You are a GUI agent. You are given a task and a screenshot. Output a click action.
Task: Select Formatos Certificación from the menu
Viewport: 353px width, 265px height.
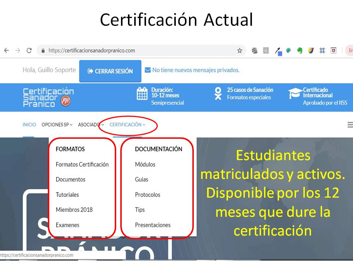[82, 165]
